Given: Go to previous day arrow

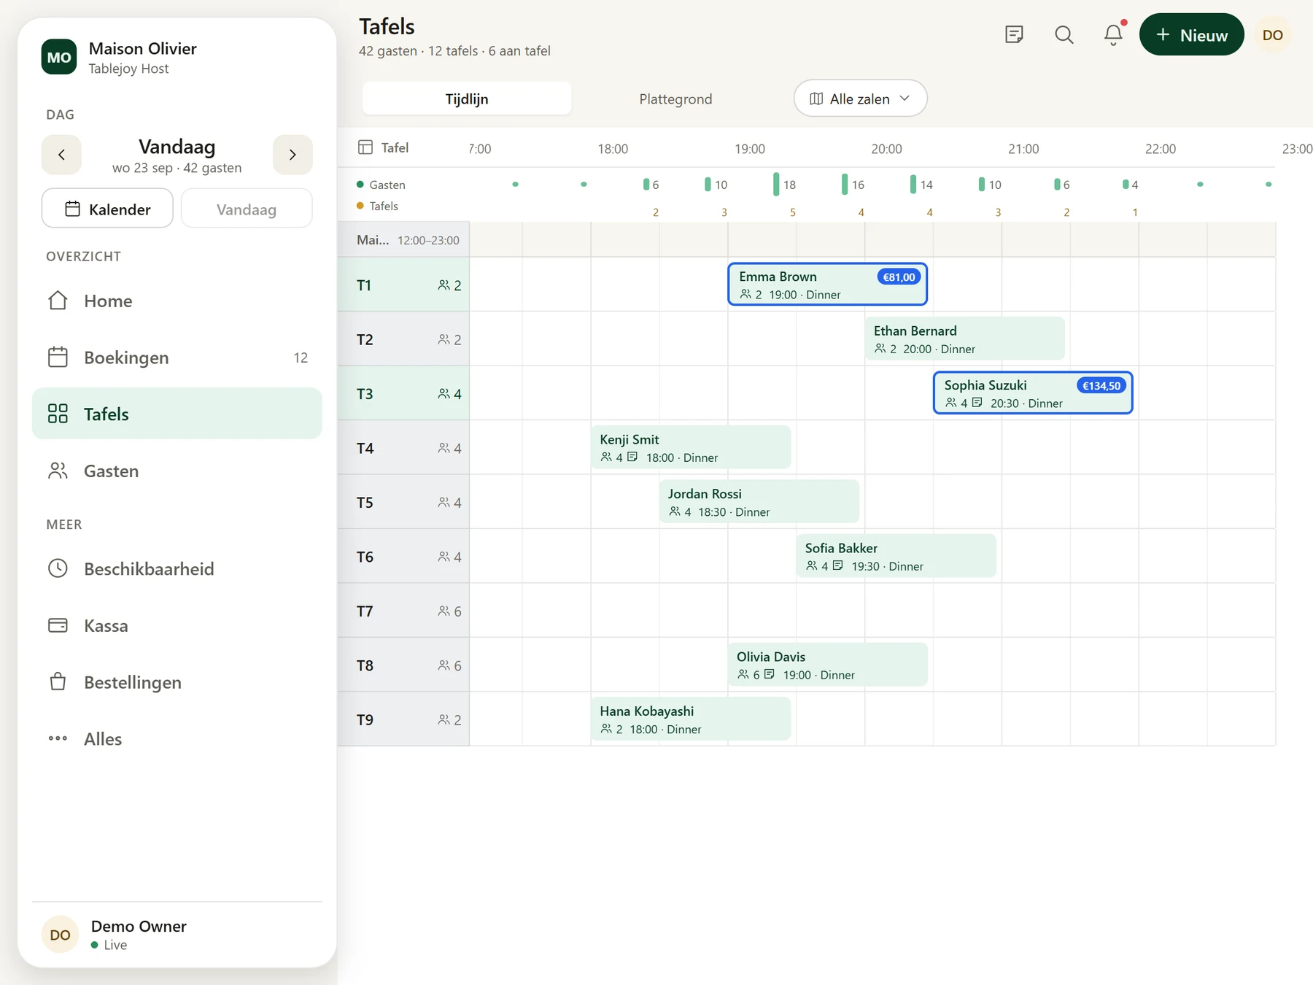Looking at the screenshot, I should (x=61, y=155).
